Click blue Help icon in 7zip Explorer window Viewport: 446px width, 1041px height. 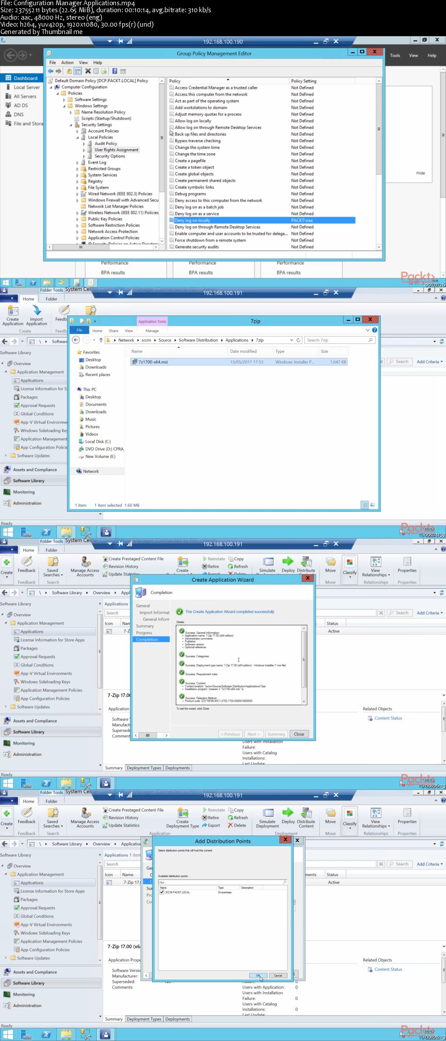pos(375,330)
